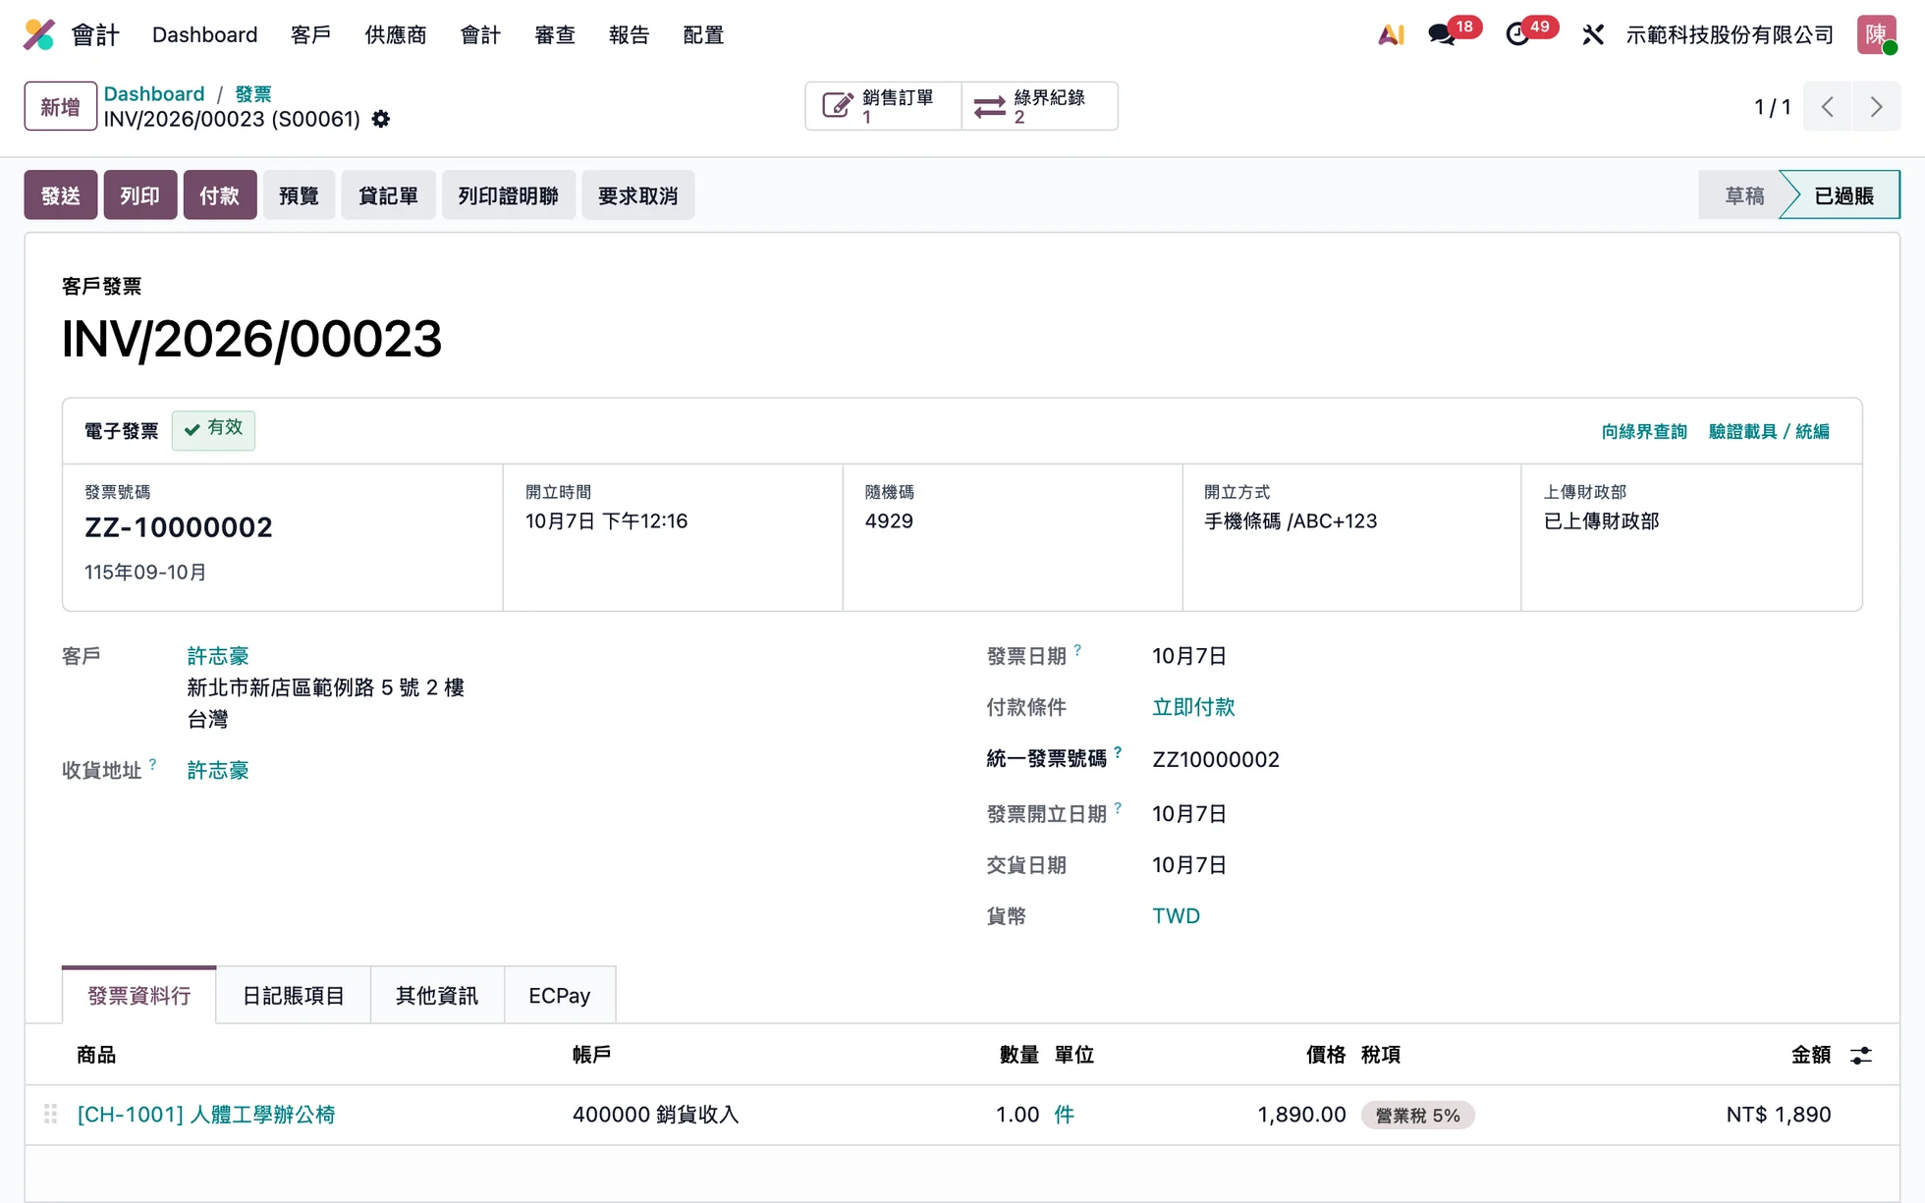Open the customer 許志豪 link in 客戶 field

(218, 656)
